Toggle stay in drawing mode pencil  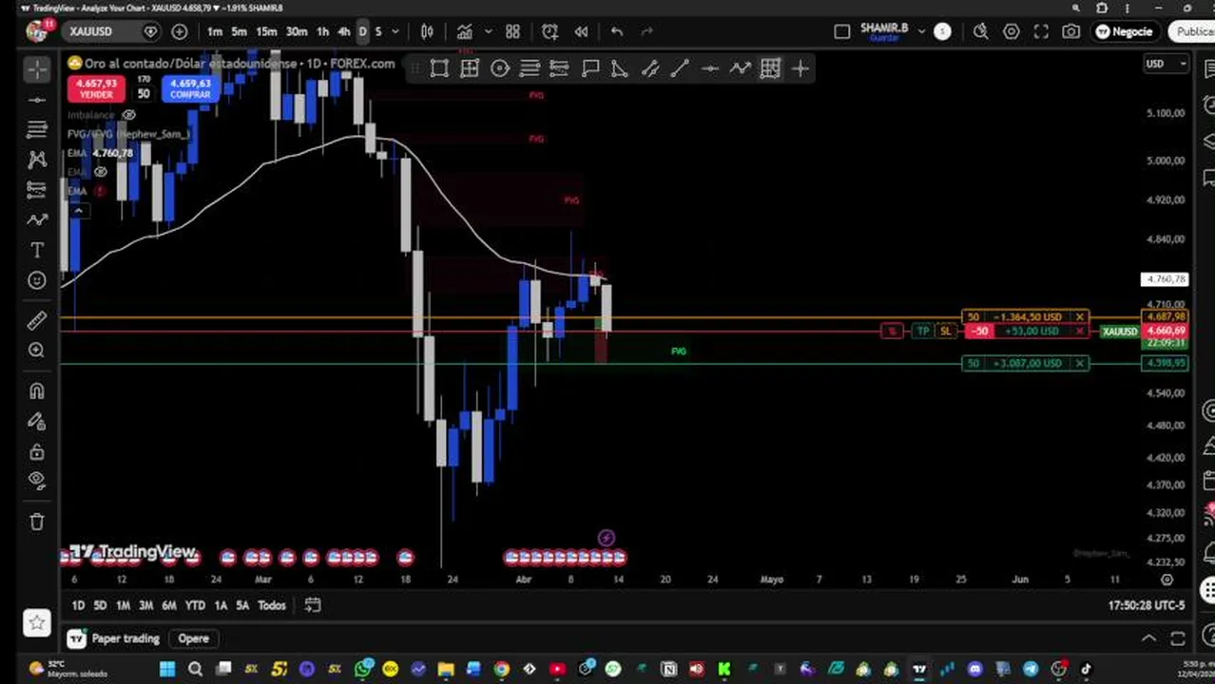[x=37, y=421]
